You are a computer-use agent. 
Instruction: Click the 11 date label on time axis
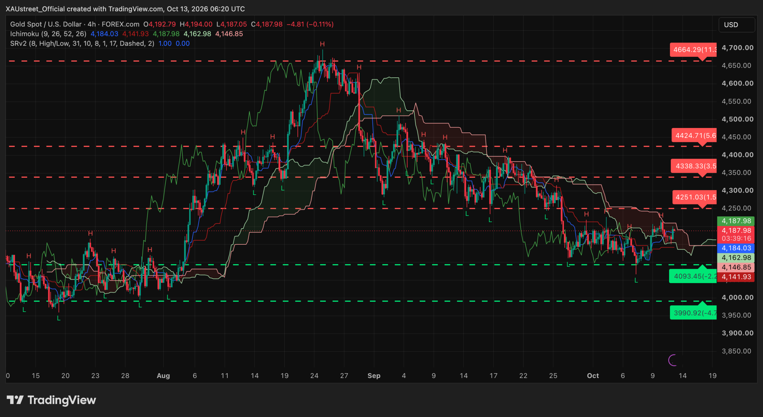224,376
